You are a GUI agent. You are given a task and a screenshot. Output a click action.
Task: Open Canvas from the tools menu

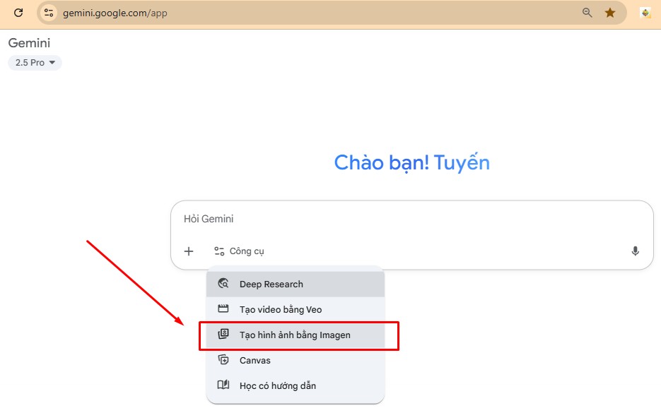point(295,360)
